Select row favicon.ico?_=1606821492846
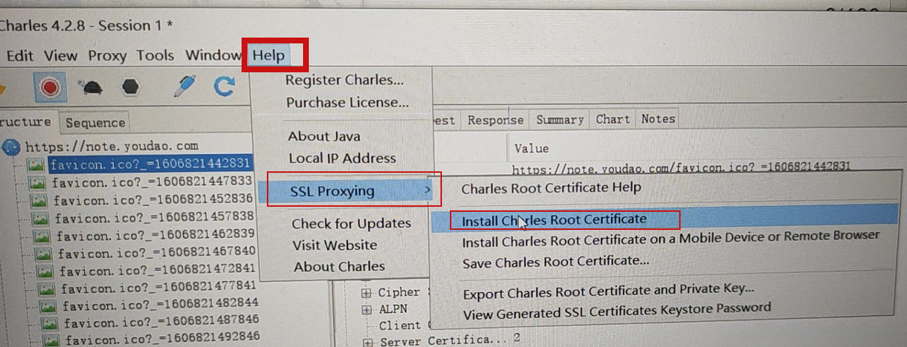The image size is (907, 347). [x=163, y=338]
